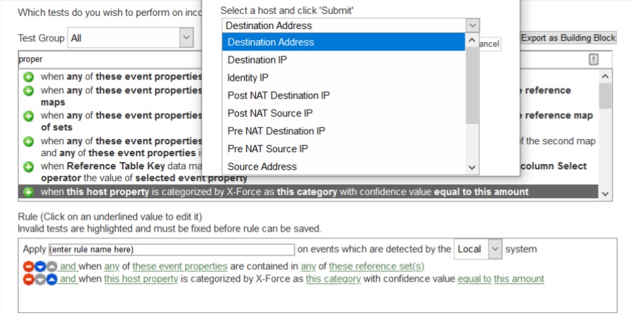Screen dimensions: 633x318
Task: Select 'Destination IP' from the host list
Action: coord(257,60)
